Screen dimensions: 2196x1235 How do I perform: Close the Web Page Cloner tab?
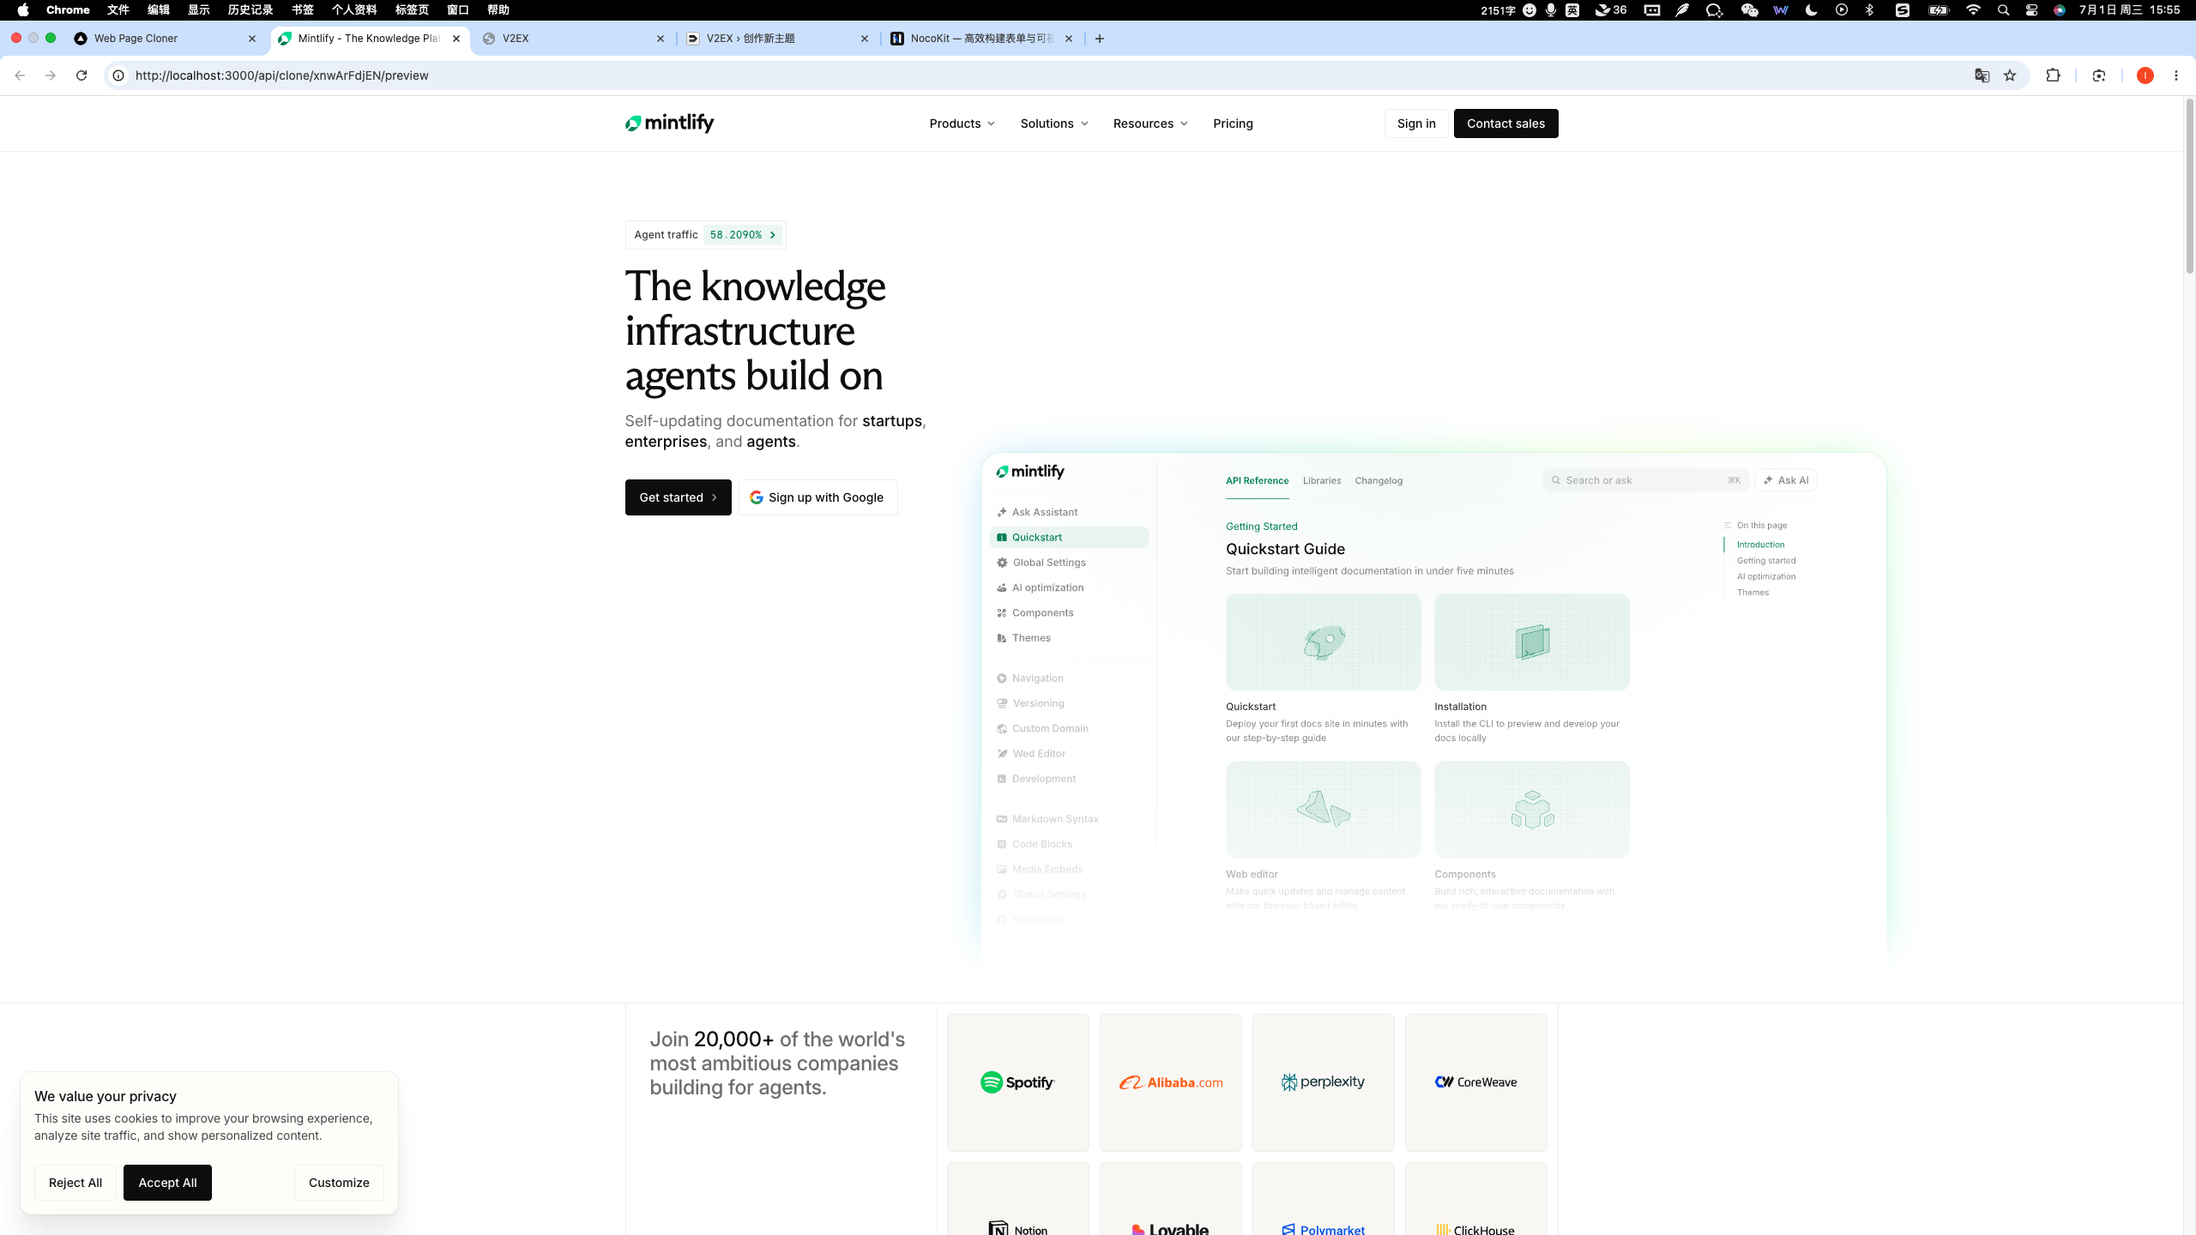pos(252,39)
